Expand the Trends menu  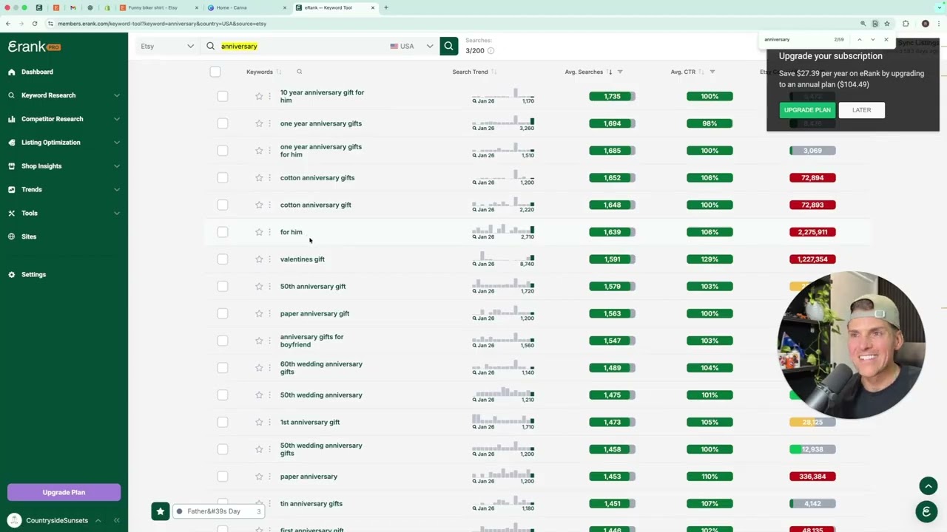click(64, 190)
